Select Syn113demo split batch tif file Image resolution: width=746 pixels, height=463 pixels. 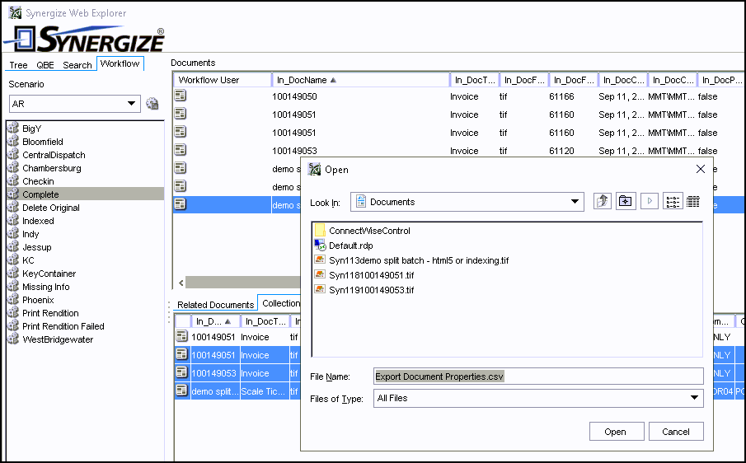click(419, 260)
